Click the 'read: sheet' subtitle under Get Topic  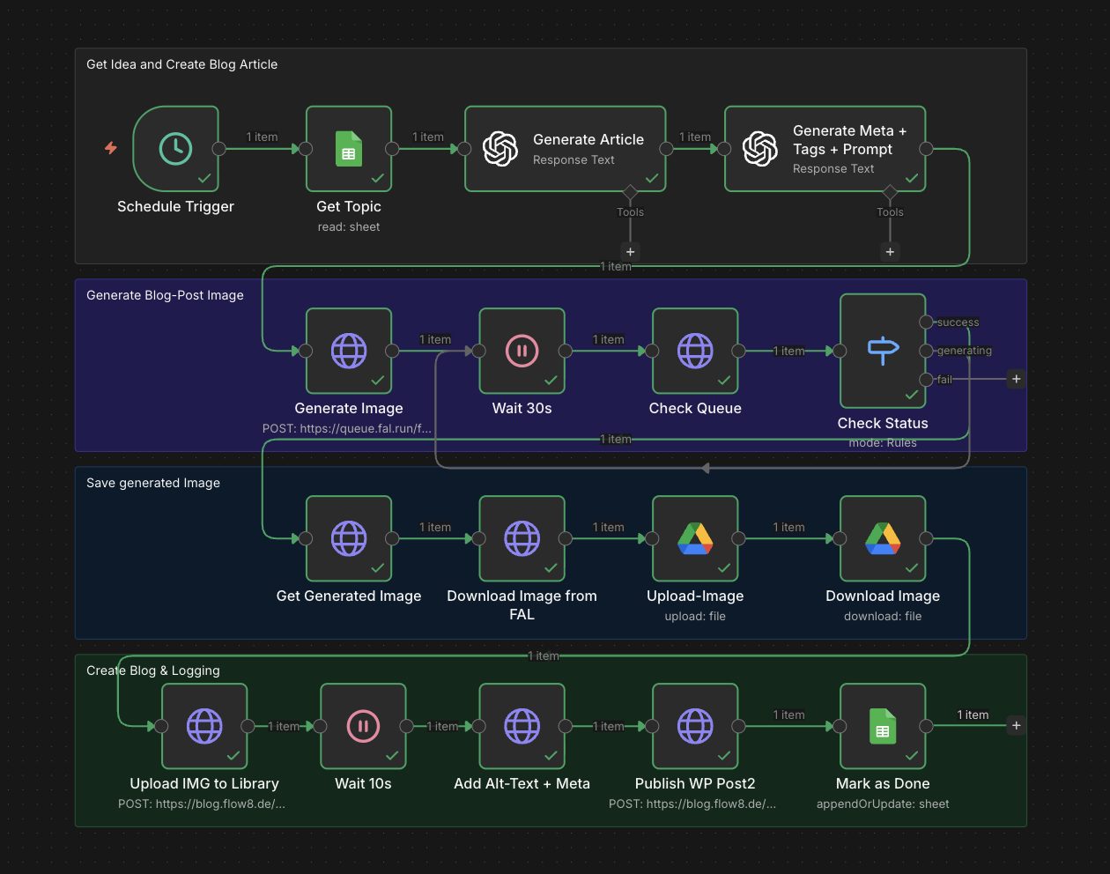349,227
